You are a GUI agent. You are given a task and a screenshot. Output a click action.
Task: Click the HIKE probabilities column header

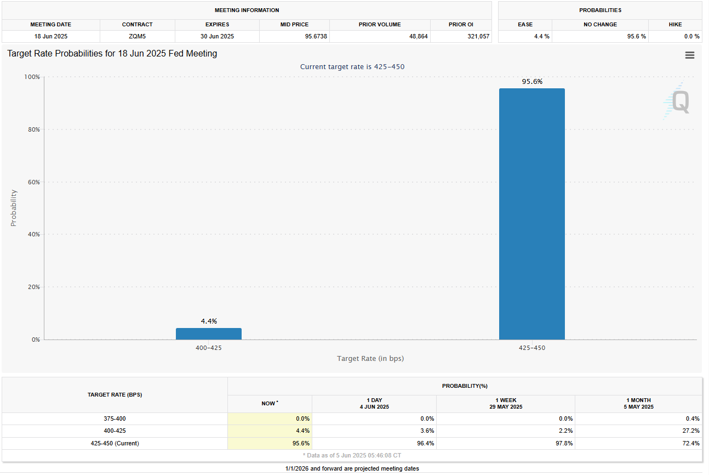pyautogui.click(x=674, y=25)
